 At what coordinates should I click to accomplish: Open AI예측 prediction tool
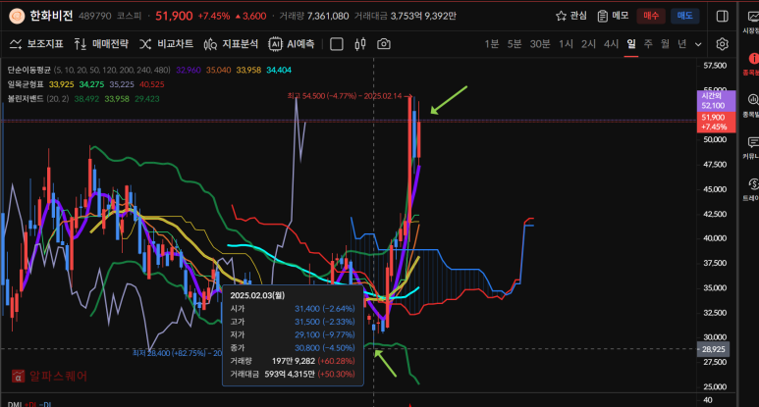[292, 44]
